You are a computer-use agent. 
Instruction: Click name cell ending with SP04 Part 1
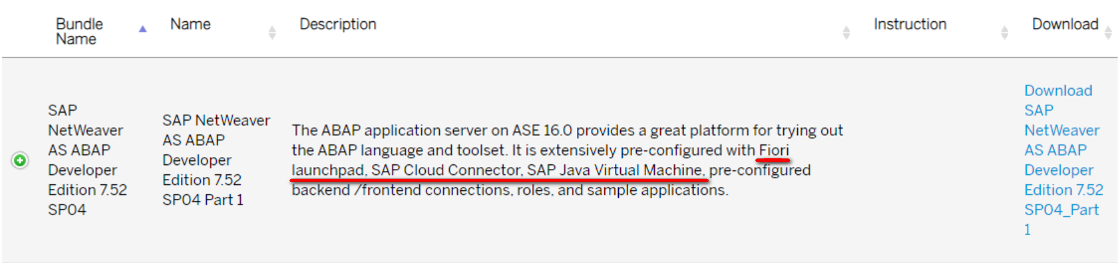pyautogui.click(x=216, y=160)
